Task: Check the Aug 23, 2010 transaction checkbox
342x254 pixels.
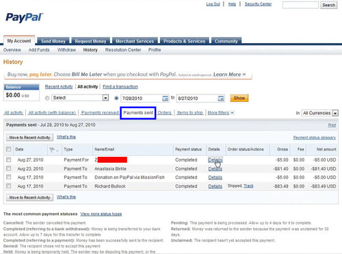Action: pos(9,168)
